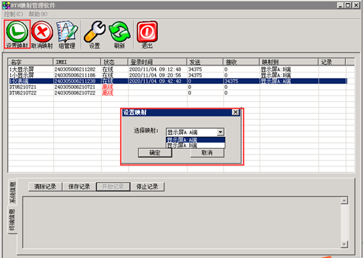This screenshot has width=363, height=258.
Task: Click log area scroll up arrow
Action: (x=345, y=200)
